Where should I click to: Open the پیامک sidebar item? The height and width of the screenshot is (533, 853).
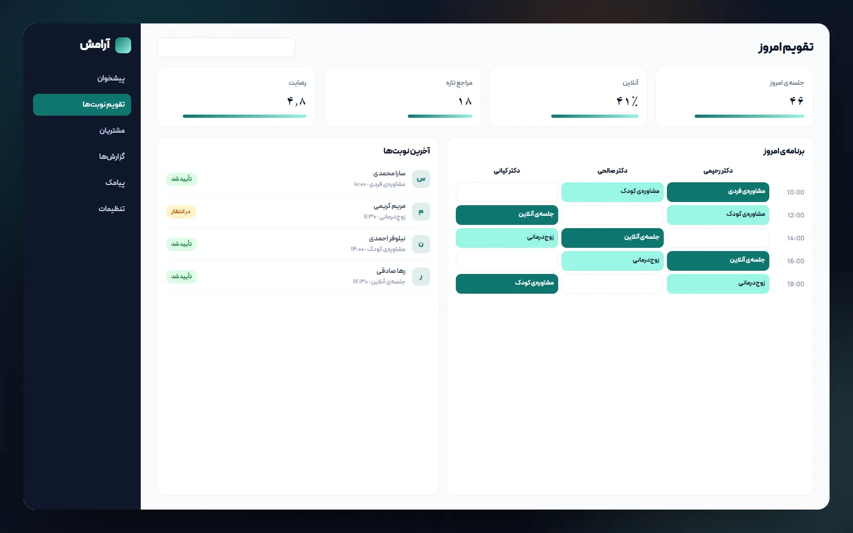coord(82,183)
